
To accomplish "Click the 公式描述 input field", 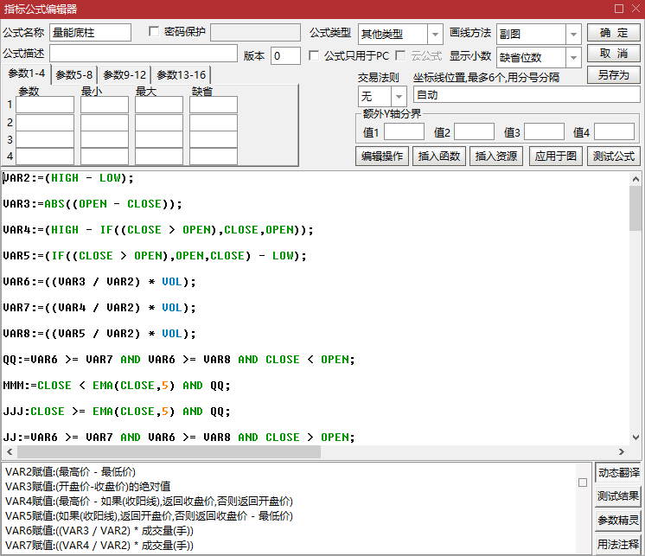I will pos(144,54).
